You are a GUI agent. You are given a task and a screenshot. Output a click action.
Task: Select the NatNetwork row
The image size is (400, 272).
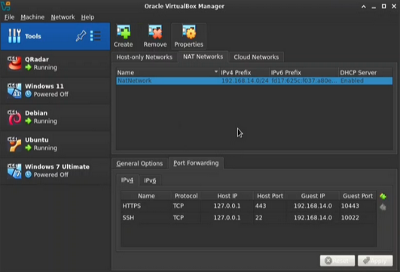pos(255,81)
